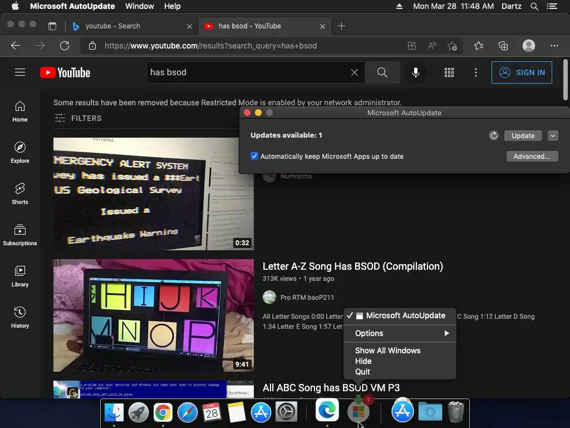The height and width of the screenshot is (428, 570).
Task: Launch Google Chrome from the Dock
Action: pos(163,412)
